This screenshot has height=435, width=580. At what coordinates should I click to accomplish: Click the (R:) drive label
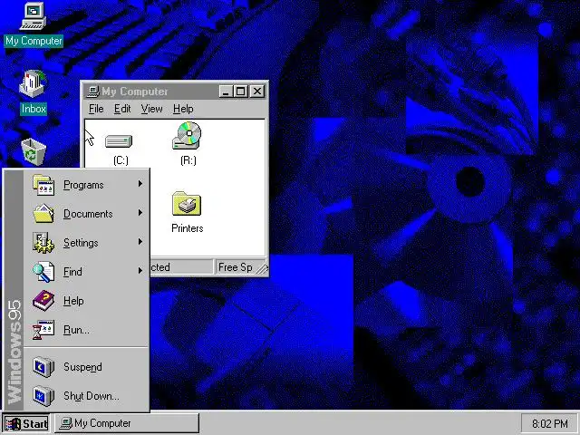coord(188,160)
